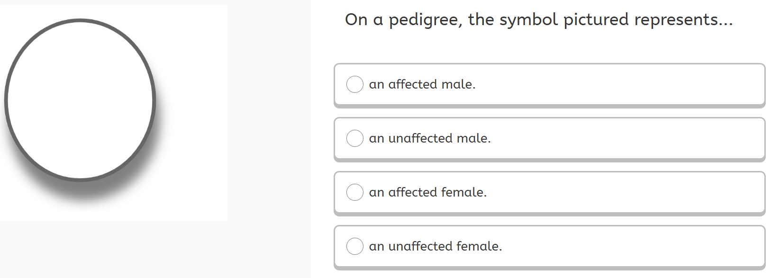Select the radio button for 'an unaffected female'
Viewport: 771px width, 278px height.
click(354, 246)
